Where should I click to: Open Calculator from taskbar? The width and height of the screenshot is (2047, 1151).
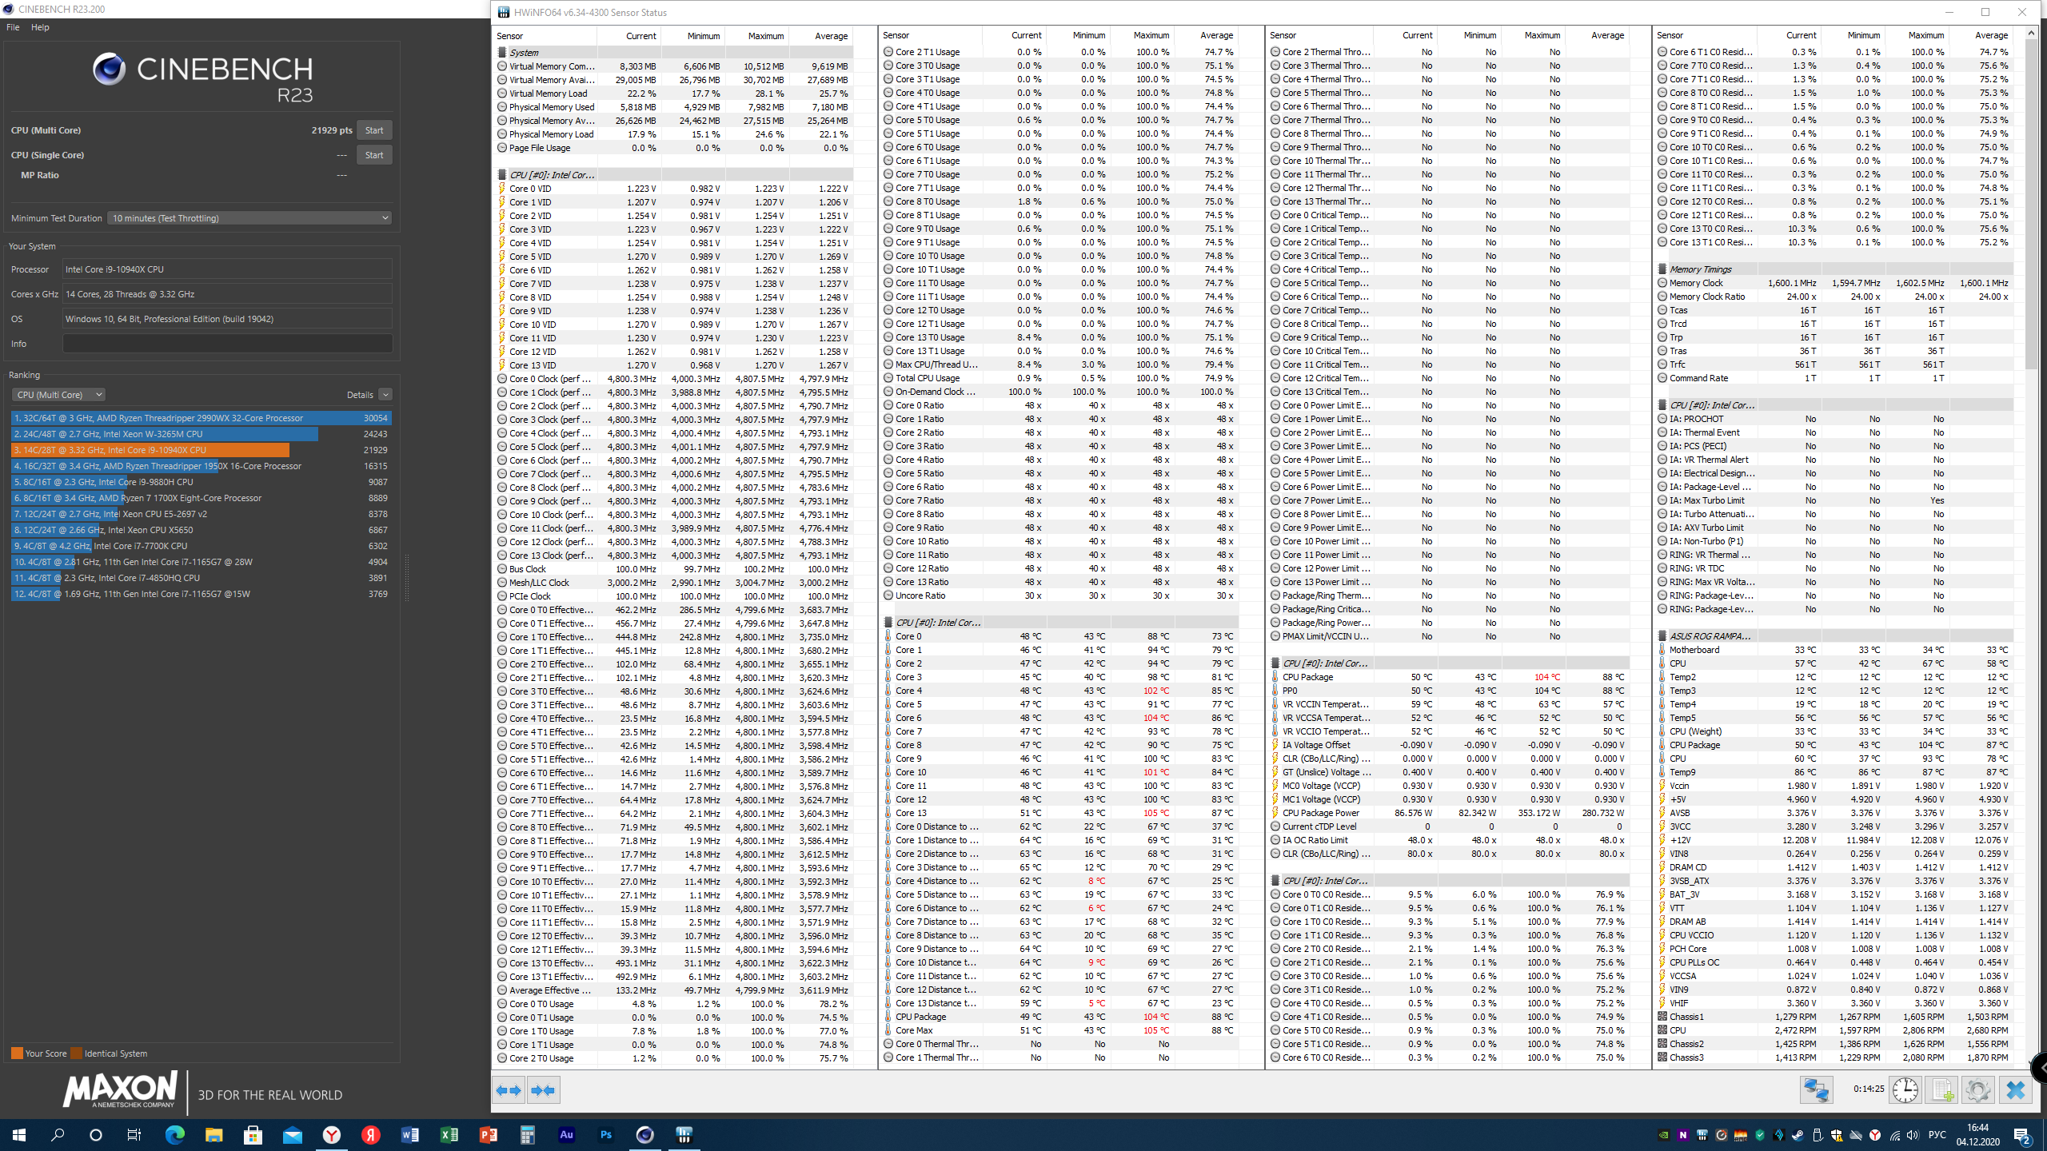pos(527,1135)
